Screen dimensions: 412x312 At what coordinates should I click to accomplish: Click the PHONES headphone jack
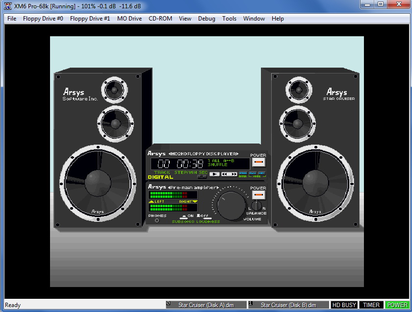157,220
